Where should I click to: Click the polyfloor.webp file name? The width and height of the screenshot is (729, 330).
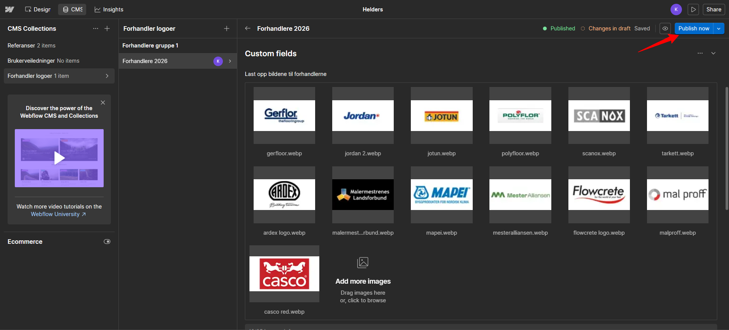tap(520, 153)
